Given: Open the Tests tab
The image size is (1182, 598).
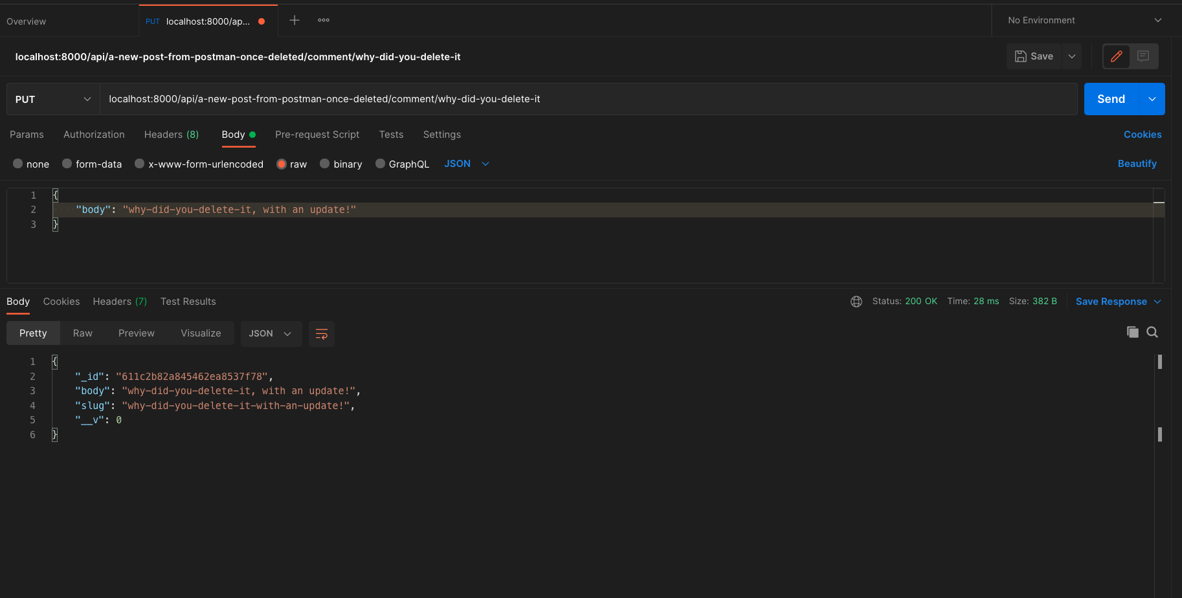Looking at the screenshot, I should point(391,135).
